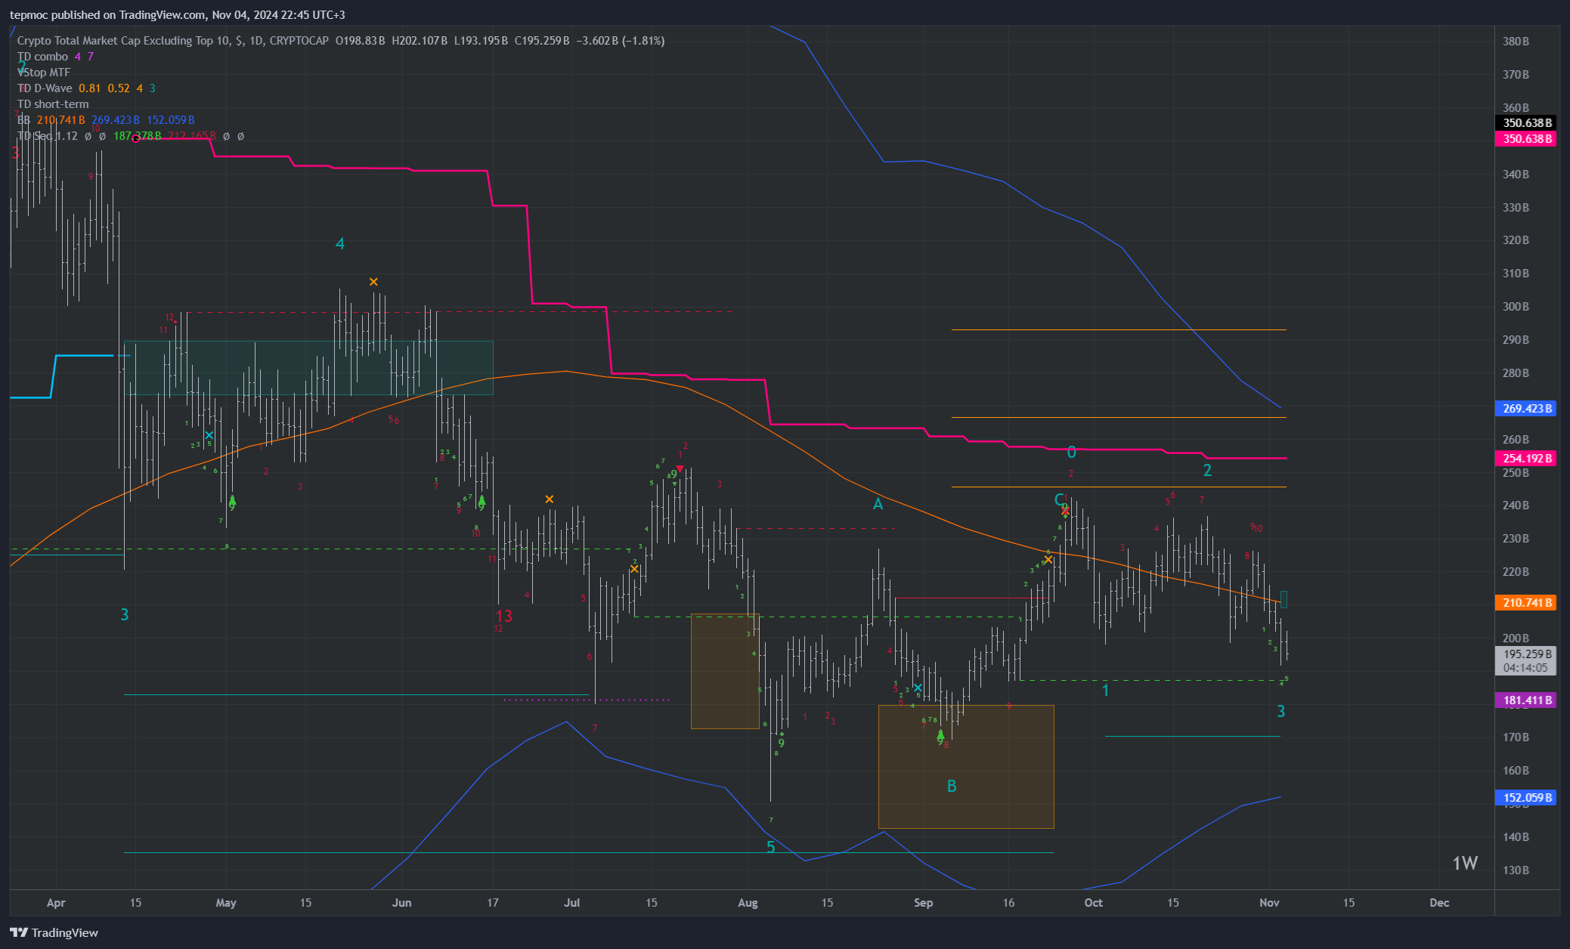This screenshot has width=1570, height=949.
Task: Click the teal wave label 0 near pink line
Action: (x=1071, y=453)
